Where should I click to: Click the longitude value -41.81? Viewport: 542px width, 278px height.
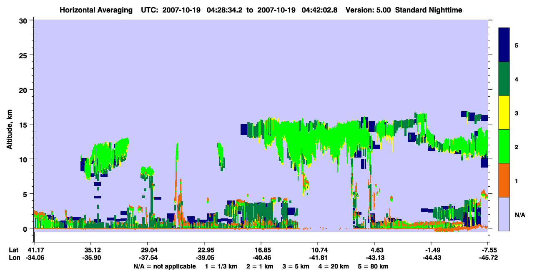[x=317, y=258]
